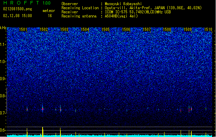216x137 pixels.
Task: Click the tallest yellow intensity spike before 1502
Action: [x=43, y=132]
